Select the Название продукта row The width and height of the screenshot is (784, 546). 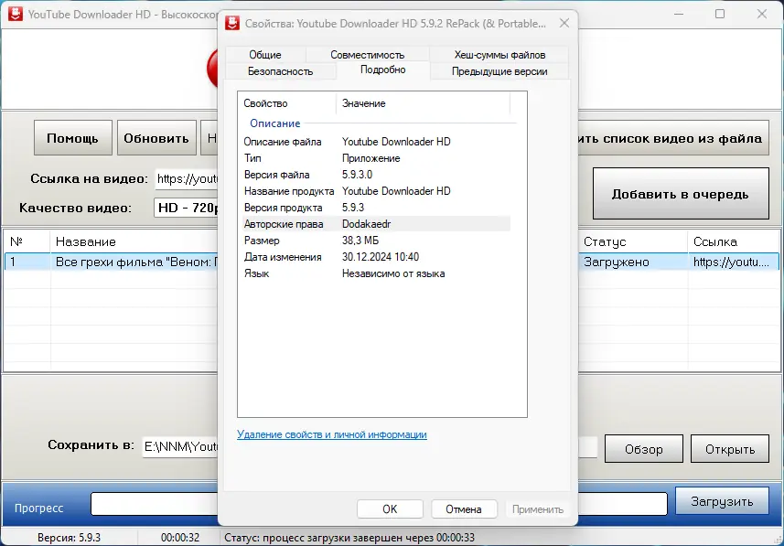(x=377, y=191)
